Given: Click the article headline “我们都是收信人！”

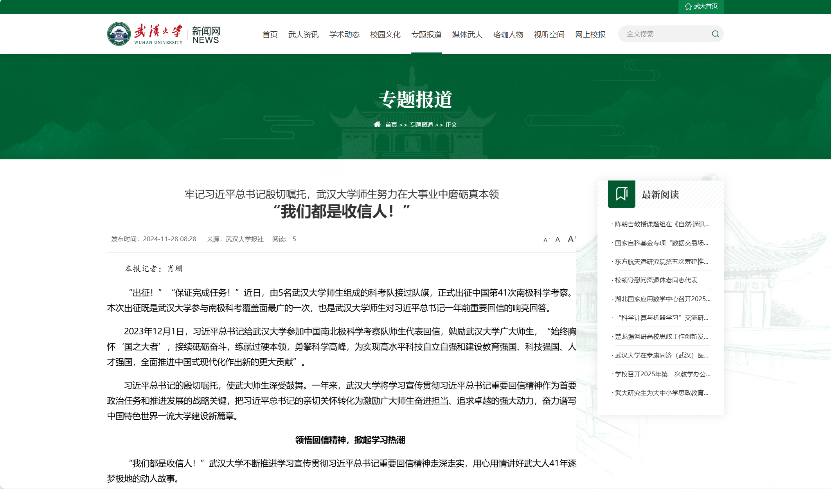Looking at the screenshot, I should (x=342, y=211).
